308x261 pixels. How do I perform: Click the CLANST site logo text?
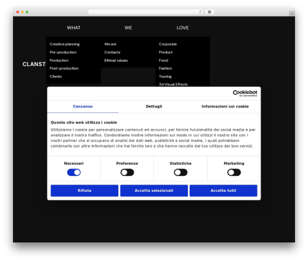point(34,64)
